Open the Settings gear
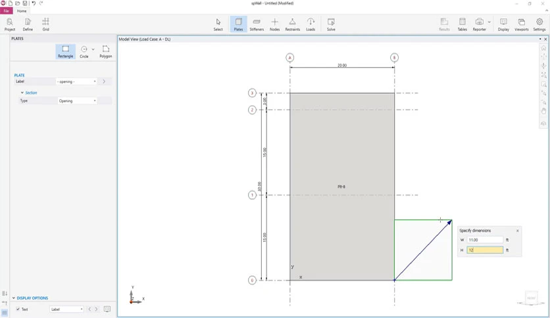The height and width of the screenshot is (318, 550). click(539, 24)
